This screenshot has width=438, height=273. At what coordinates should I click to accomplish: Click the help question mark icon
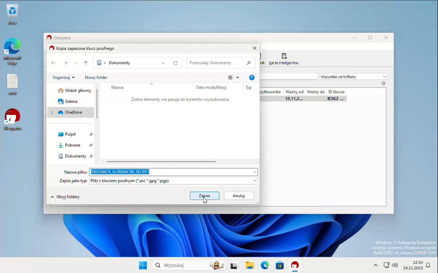pos(251,78)
